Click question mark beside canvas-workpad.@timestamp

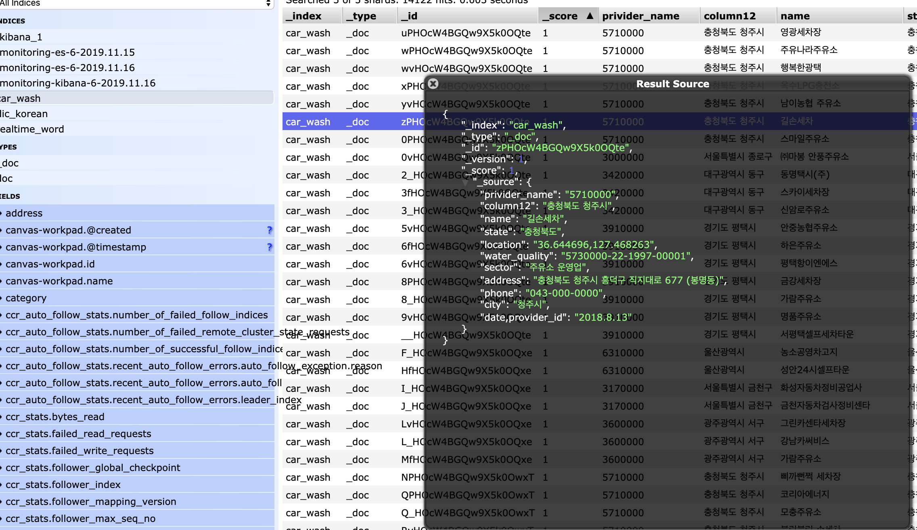(x=270, y=247)
